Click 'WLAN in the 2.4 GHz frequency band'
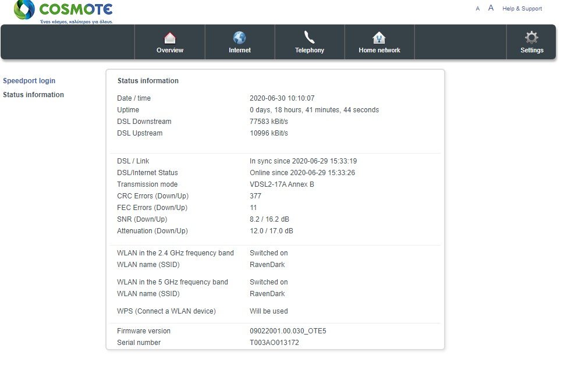The height and width of the screenshot is (377, 564). pos(175,253)
